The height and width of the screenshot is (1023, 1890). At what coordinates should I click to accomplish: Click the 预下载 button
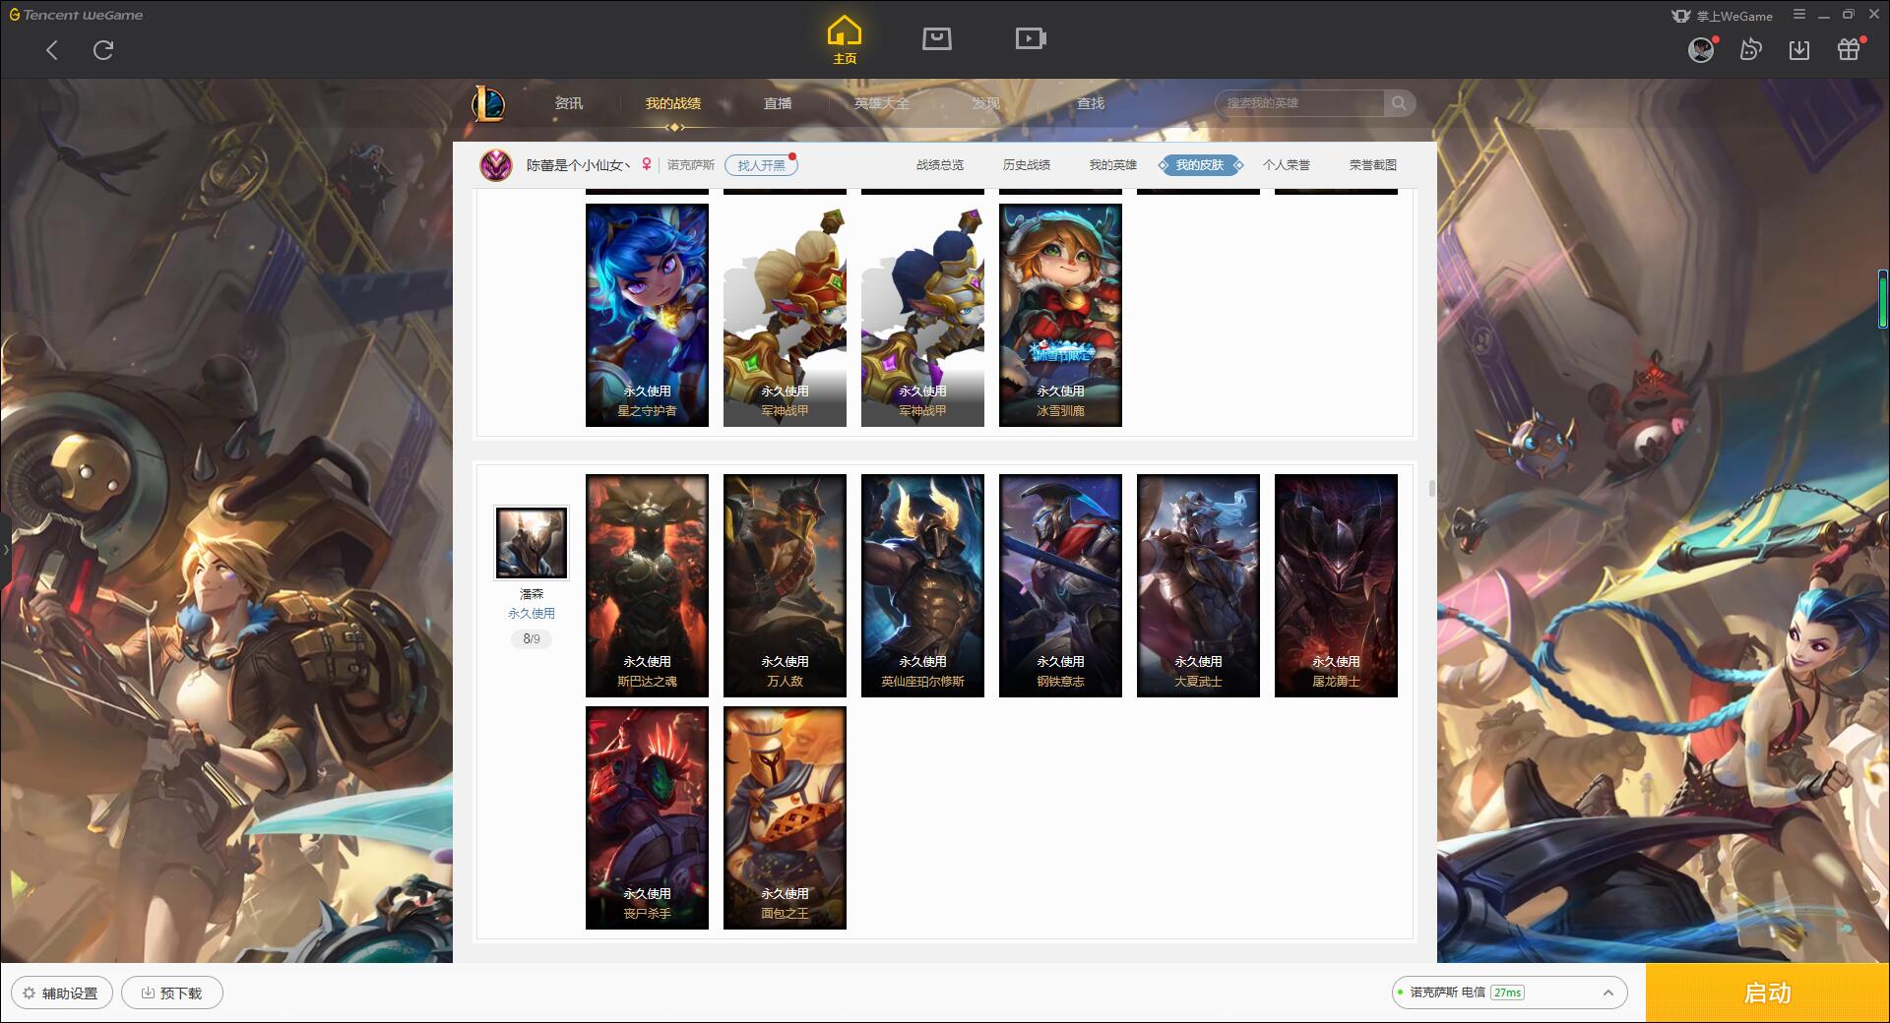172,993
